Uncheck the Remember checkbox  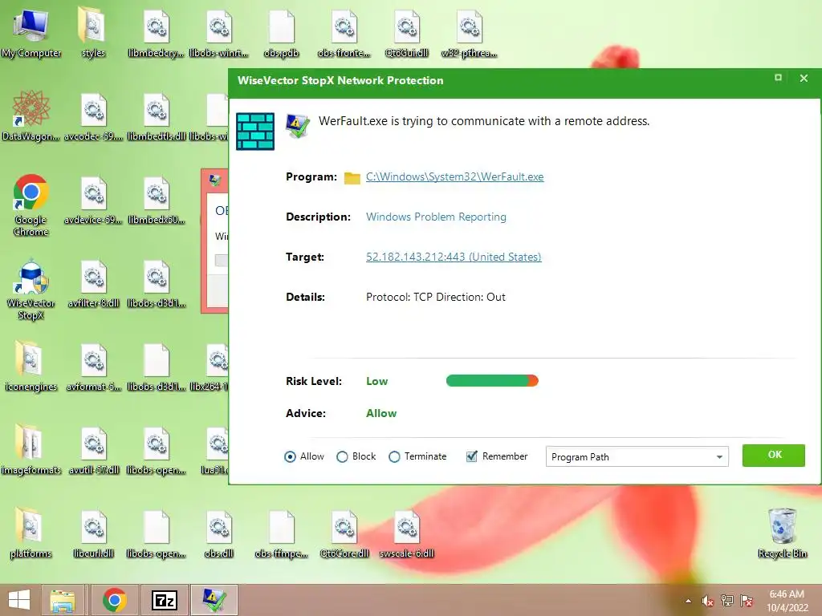point(472,456)
